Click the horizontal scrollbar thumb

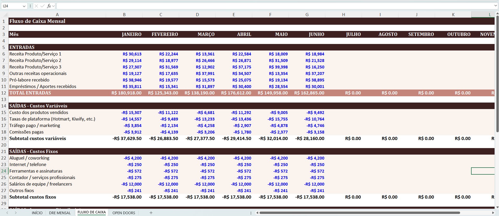point(359,213)
